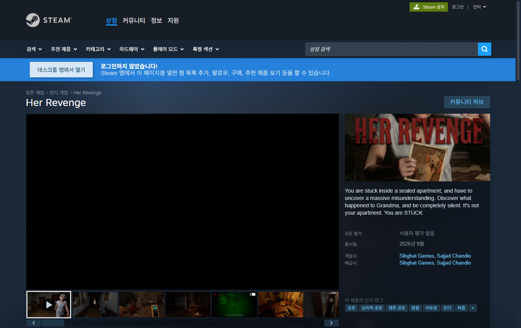
Task: Open developer Sajjad Chandio link
Action: pyautogui.click(x=454, y=256)
